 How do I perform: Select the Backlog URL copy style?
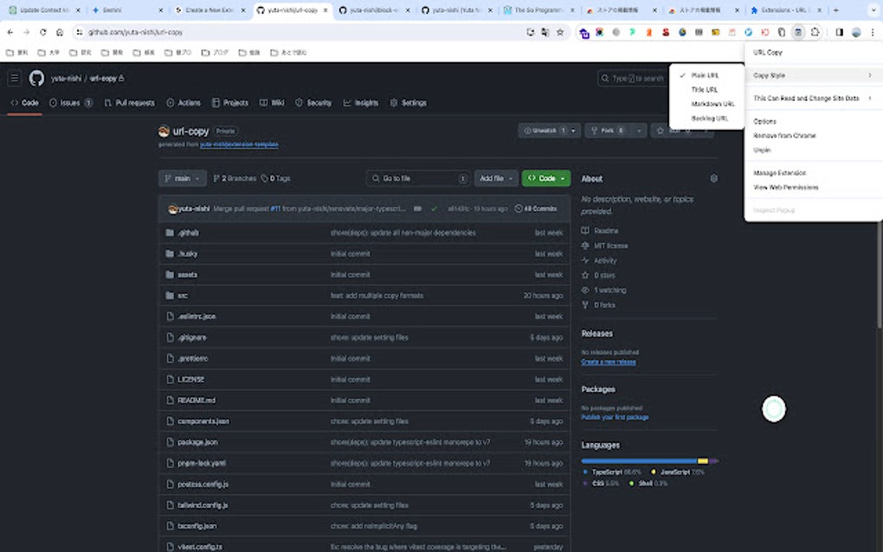click(706, 118)
